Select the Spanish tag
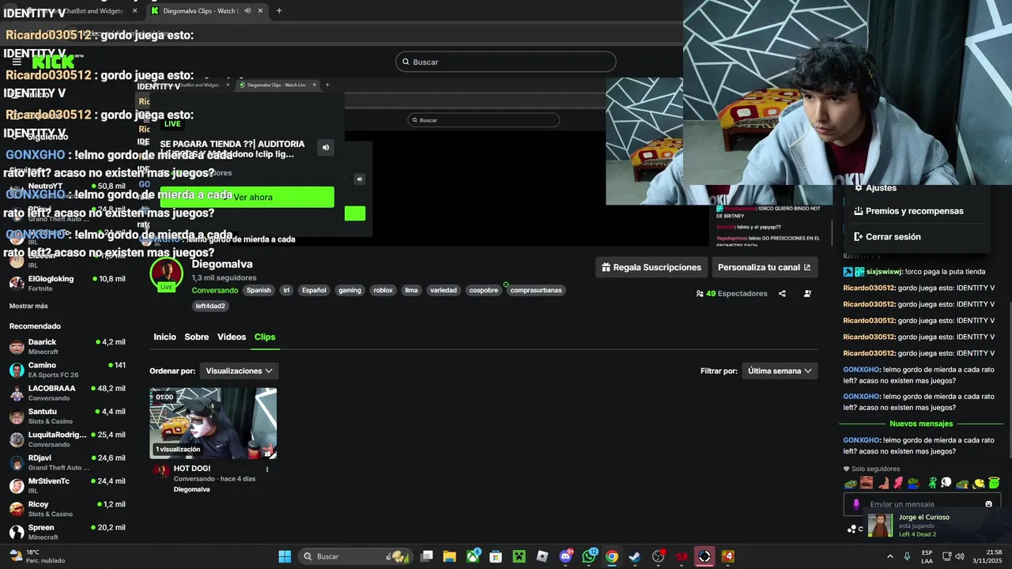 (259, 290)
